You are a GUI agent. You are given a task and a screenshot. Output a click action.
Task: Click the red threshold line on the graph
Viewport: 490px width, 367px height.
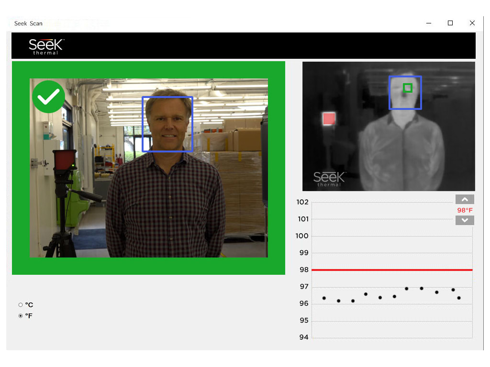click(391, 270)
